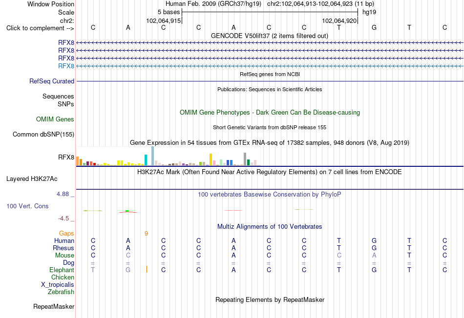The height and width of the screenshot is (318, 464).
Task: Click the G base in the Rhesus alignment row
Action: (374, 248)
